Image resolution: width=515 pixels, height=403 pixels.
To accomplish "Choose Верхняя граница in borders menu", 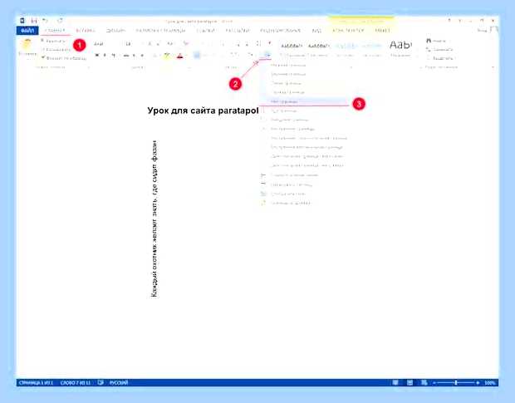I will (304, 74).
